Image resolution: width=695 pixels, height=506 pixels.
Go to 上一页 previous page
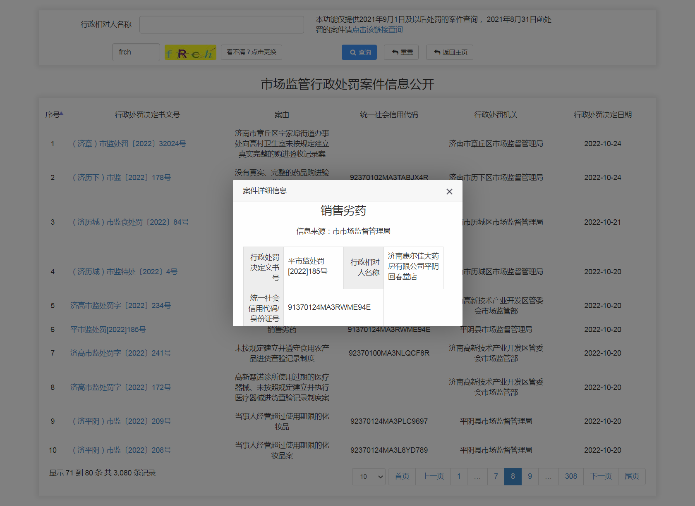tap(433, 477)
